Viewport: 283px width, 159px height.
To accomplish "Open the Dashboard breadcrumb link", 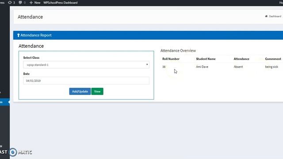I will point(275,16).
